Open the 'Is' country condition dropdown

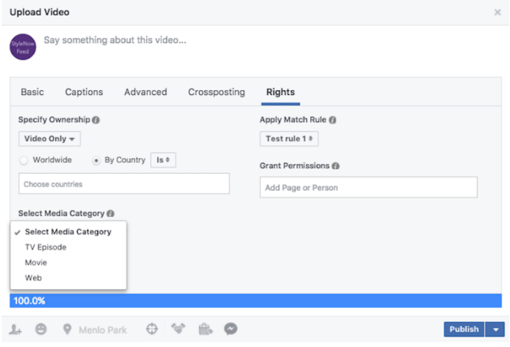click(x=163, y=160)
